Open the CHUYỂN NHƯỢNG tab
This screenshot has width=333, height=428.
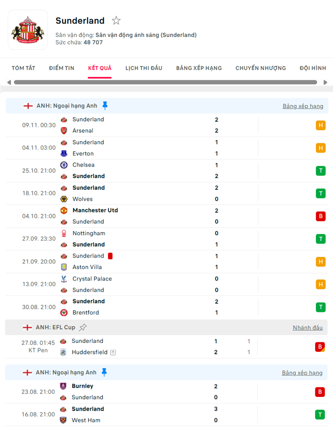click(261, 68)
